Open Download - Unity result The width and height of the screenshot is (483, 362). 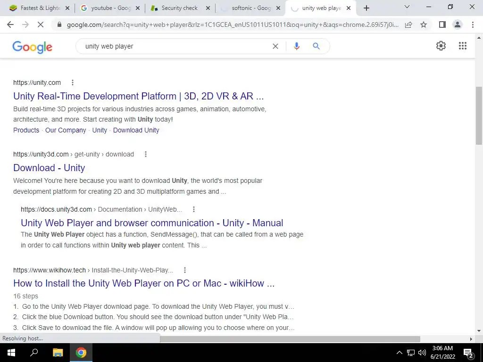coord(49,168)
